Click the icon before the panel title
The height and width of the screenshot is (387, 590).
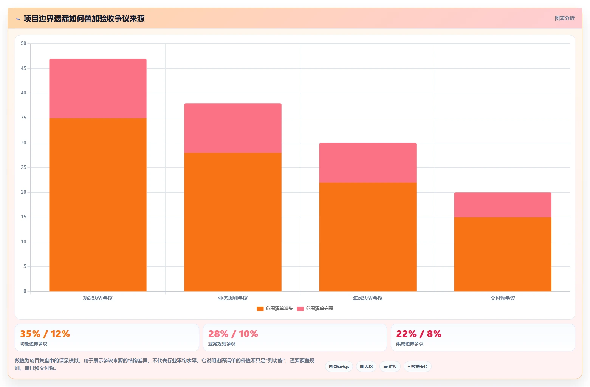click(x=18, y=19)
